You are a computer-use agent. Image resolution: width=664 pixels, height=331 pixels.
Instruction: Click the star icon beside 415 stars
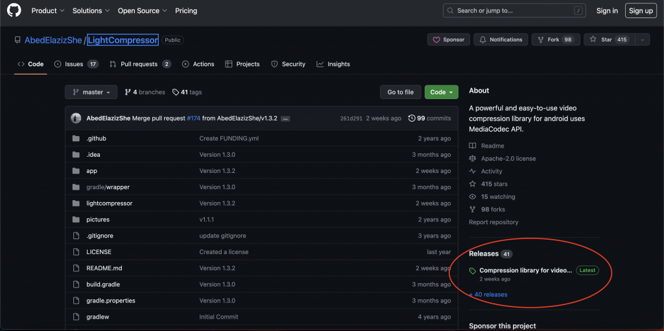coord(473,184)
